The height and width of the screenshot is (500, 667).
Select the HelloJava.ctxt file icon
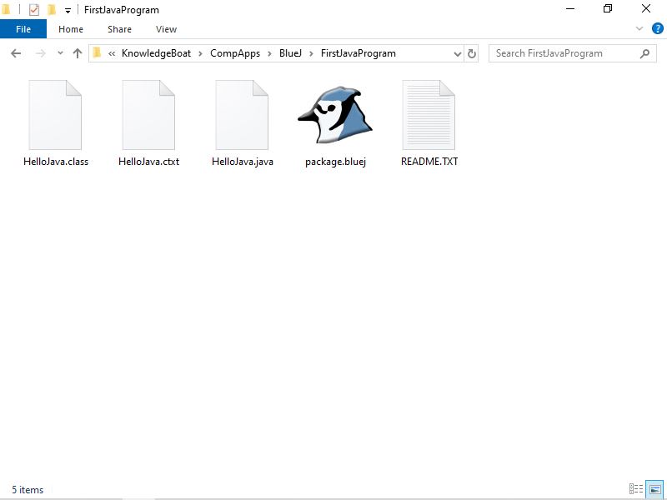(148, 115)
